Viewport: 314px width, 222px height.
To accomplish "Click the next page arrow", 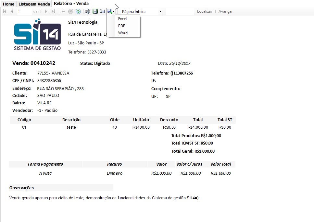I will [x=46, y=11].
